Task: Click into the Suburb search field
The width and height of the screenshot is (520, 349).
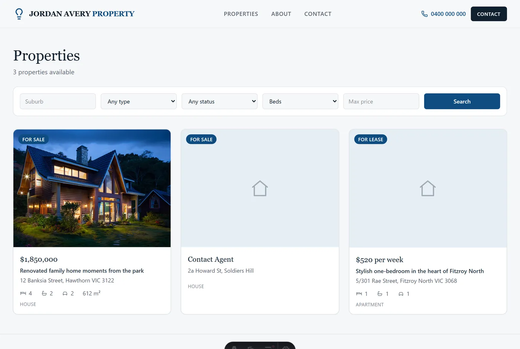Action: coord(58,101)
